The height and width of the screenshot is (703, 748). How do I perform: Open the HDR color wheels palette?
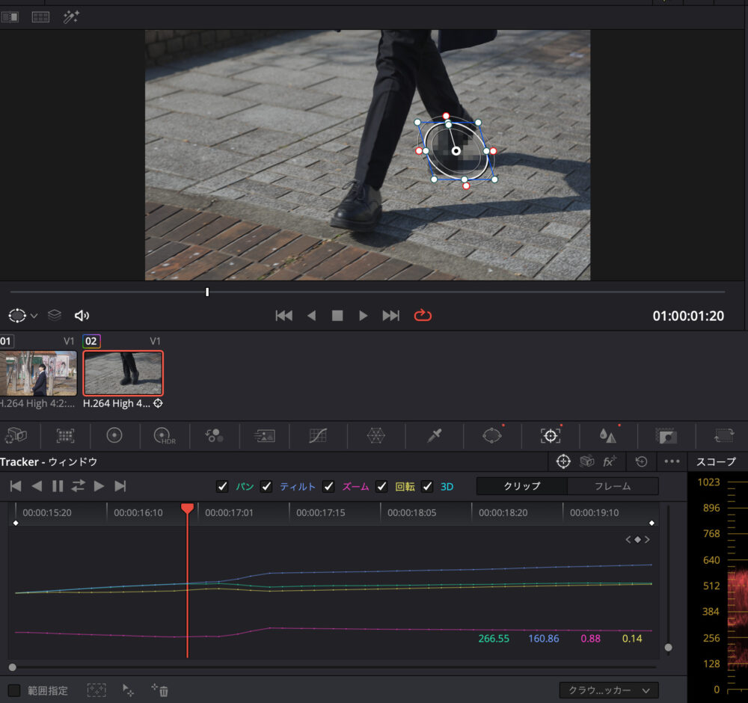pyautogui.click(x=164, y=435)
